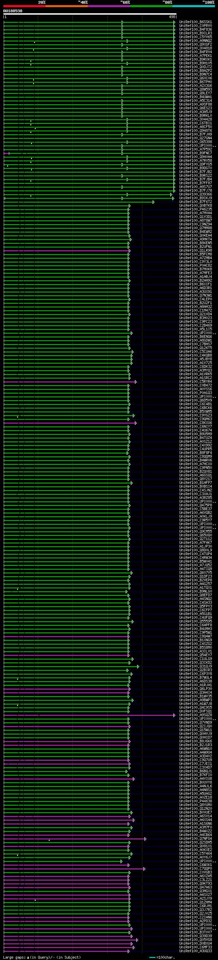
Task: Select hit label UniRef100_Q05VG8
Action: (x=195, y=940)
